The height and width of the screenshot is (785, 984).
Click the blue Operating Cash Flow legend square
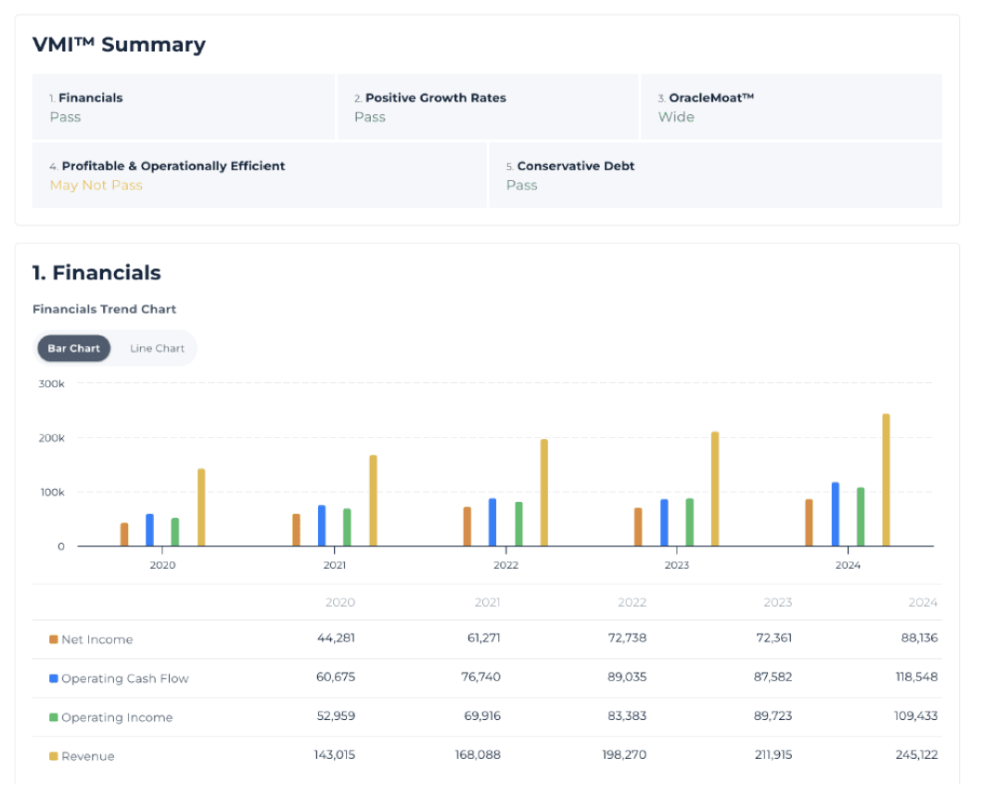[54, 678]
